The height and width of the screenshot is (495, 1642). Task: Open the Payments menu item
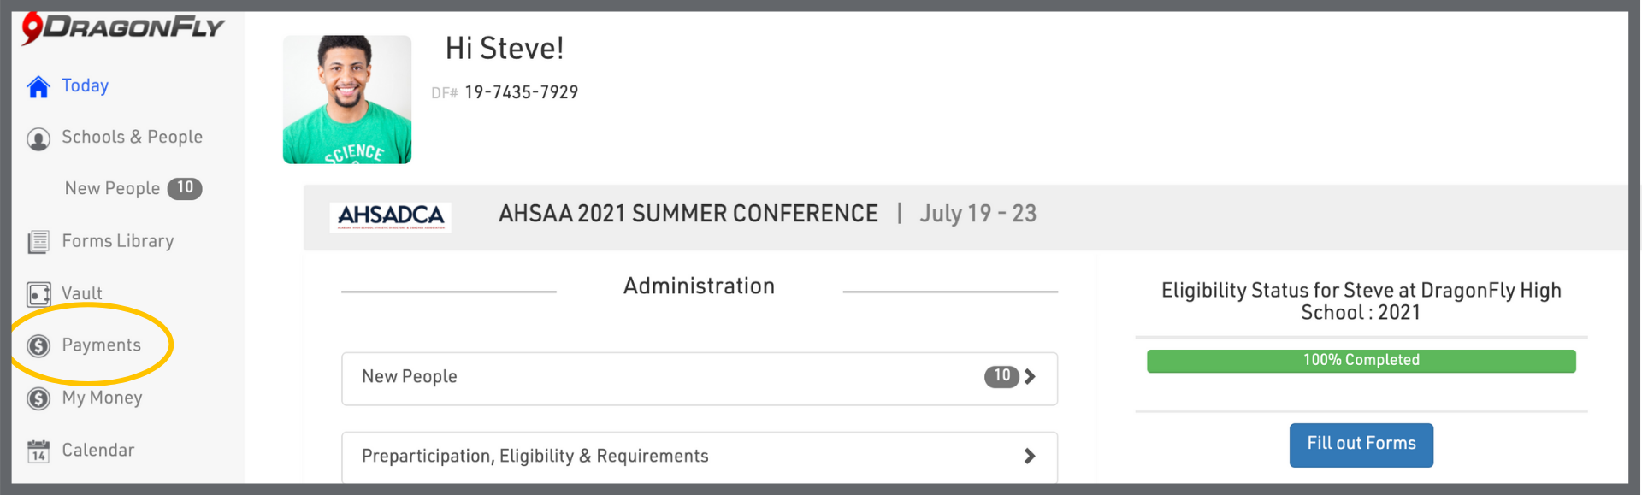coord(101,345)
